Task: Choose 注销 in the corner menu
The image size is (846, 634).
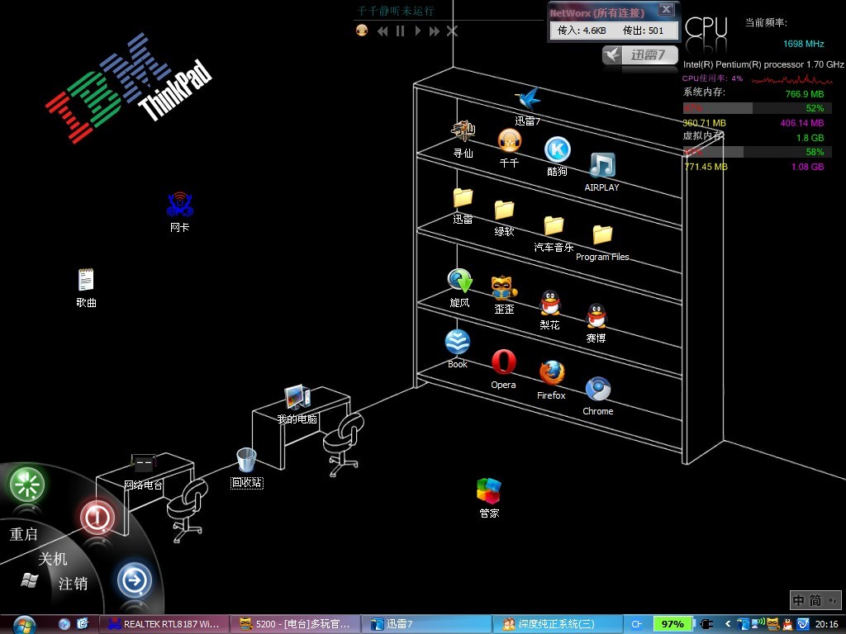Action: (x=73, y=584)
